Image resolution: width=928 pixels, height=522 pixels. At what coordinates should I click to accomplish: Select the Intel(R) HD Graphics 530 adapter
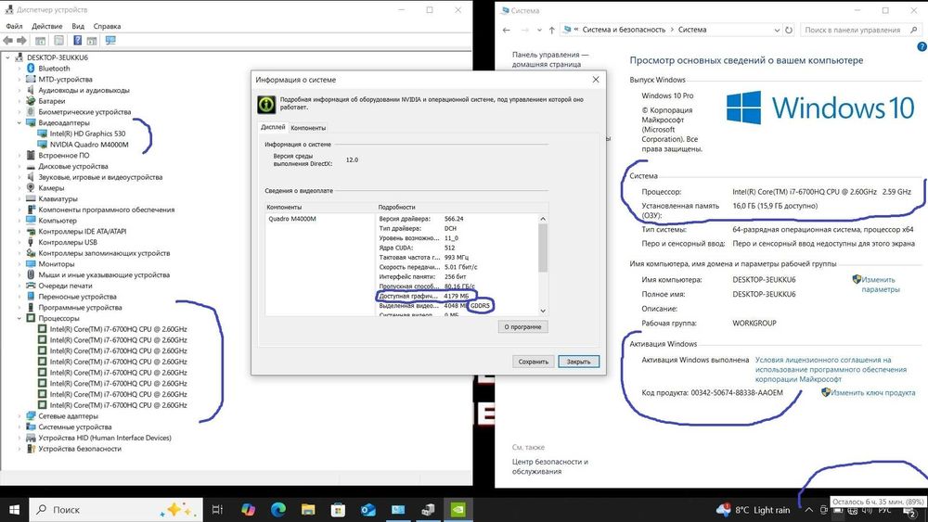(87, 134)
